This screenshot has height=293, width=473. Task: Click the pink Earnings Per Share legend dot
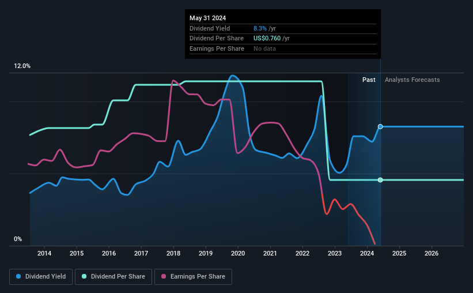(164, 276)
